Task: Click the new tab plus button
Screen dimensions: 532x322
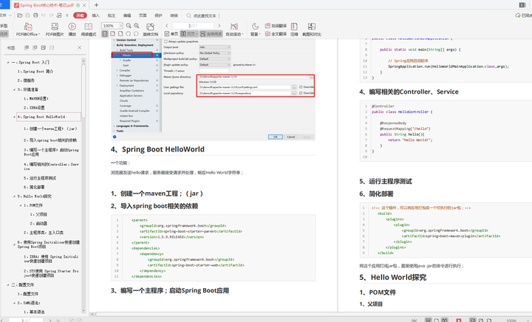Action: (x=96, y=5)
